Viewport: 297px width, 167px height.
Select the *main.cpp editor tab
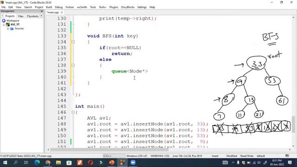point(53,13)
